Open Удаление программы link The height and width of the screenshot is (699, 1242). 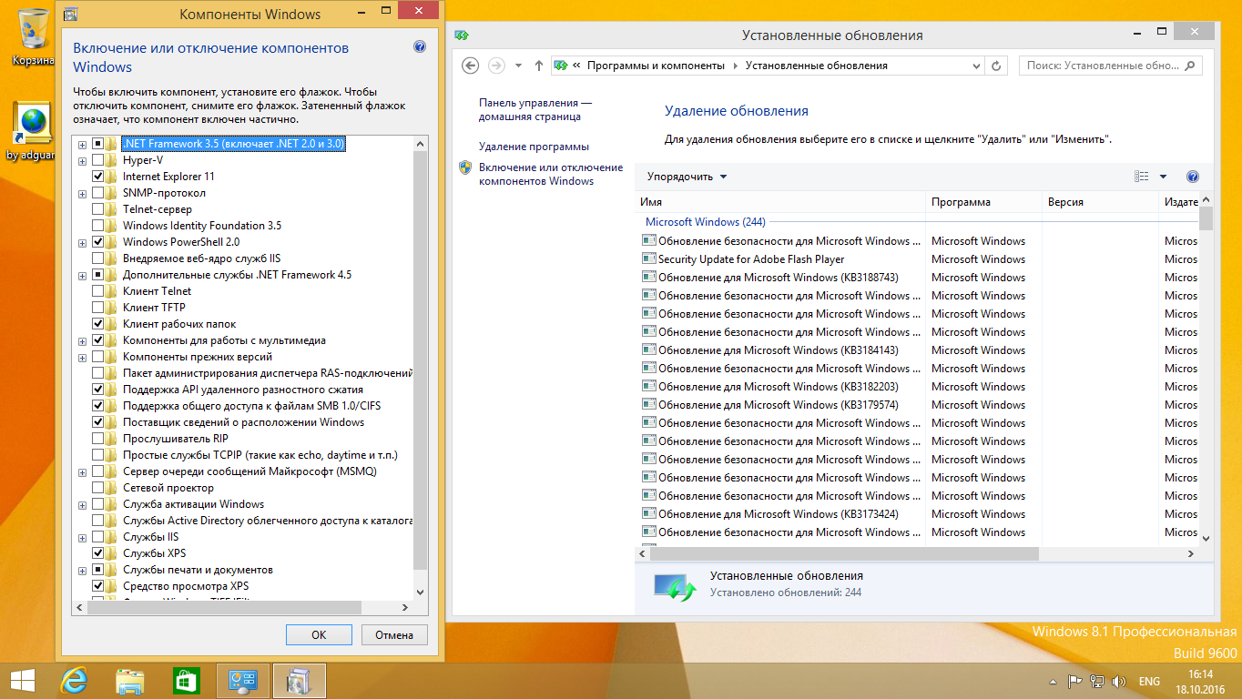coord(534,147)
